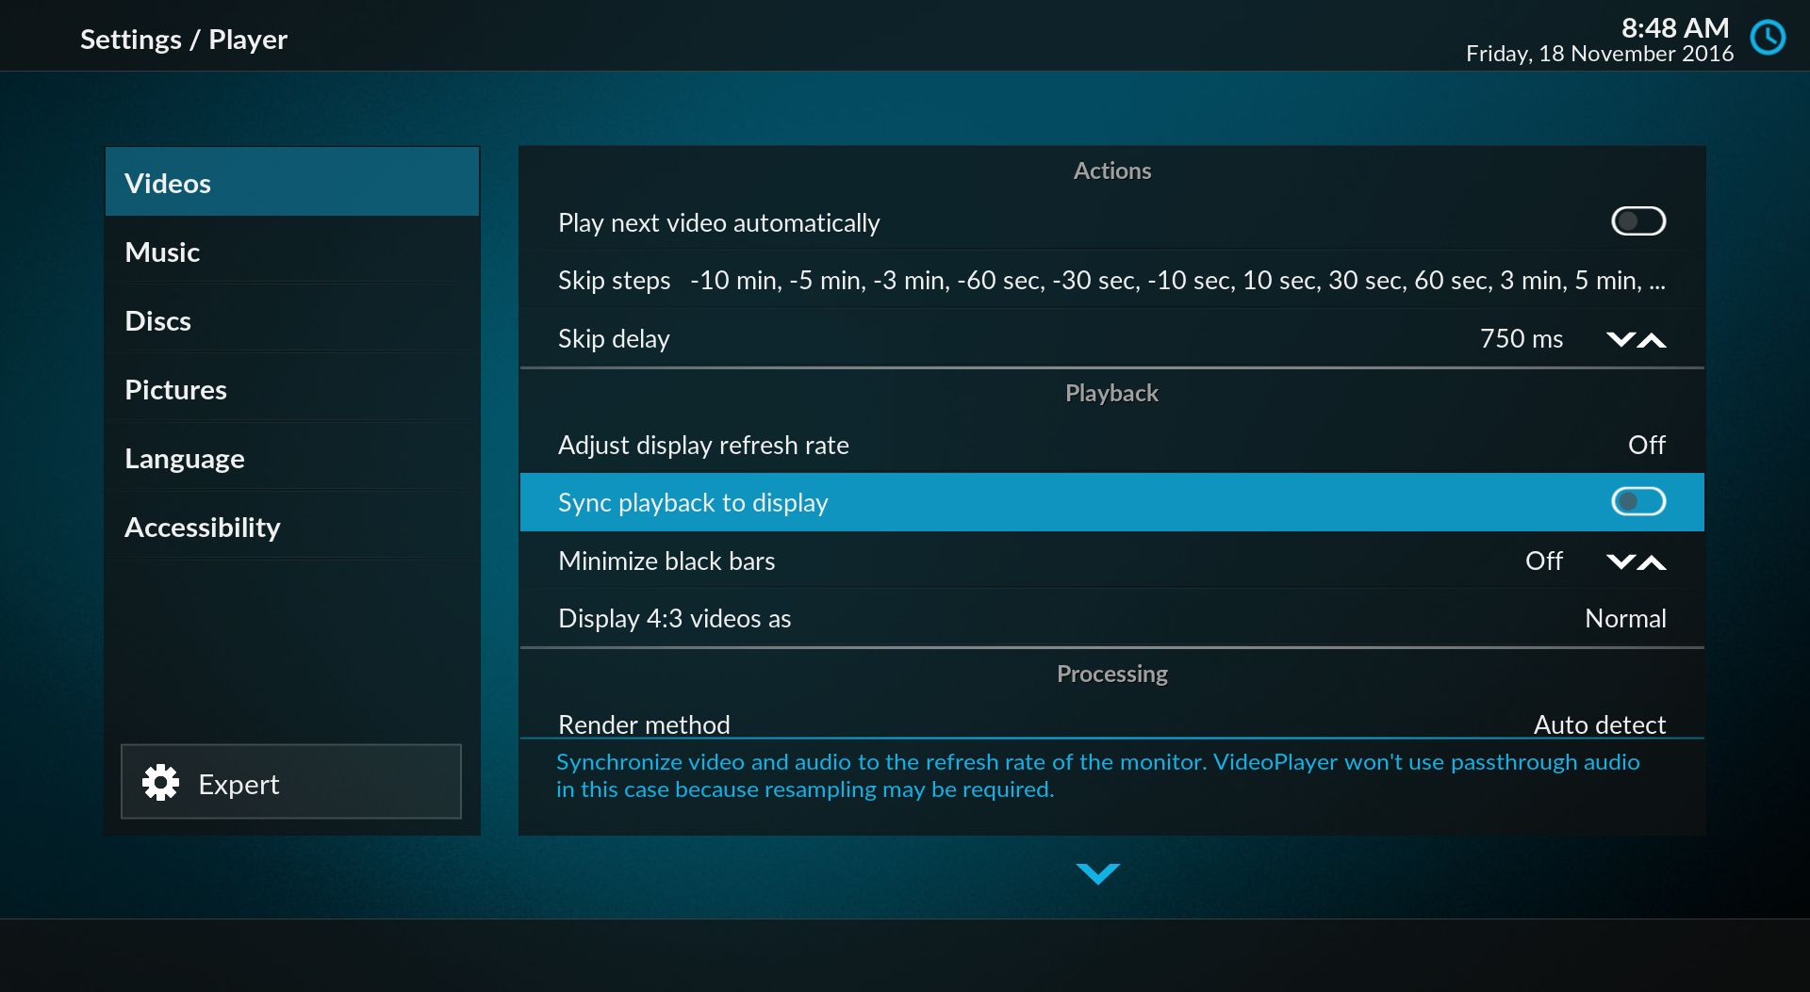Screen dimensions: 1810x992
Task: Click the clock icon in header
Action: tap(1768, 39)
